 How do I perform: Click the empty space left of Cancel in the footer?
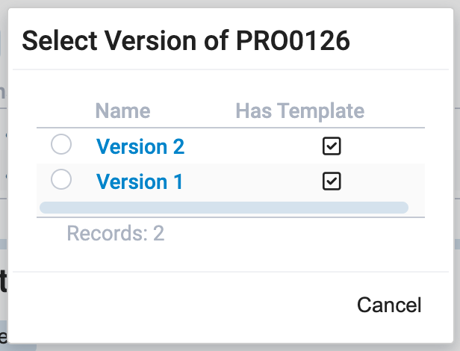[x=187, y=305]
